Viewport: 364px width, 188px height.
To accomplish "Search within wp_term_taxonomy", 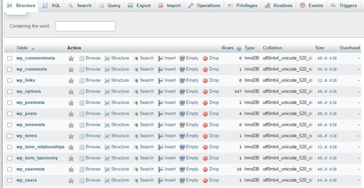I will pos(144,158).
